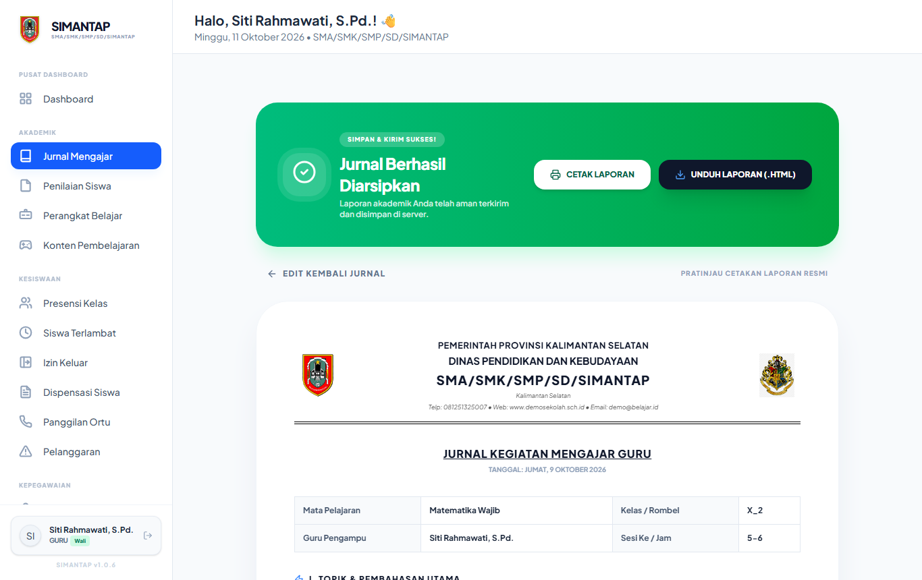This screenshot has width=922, height=580.
Task: Open the Perangkat Belajar menu label
Action: coord(83,215)
